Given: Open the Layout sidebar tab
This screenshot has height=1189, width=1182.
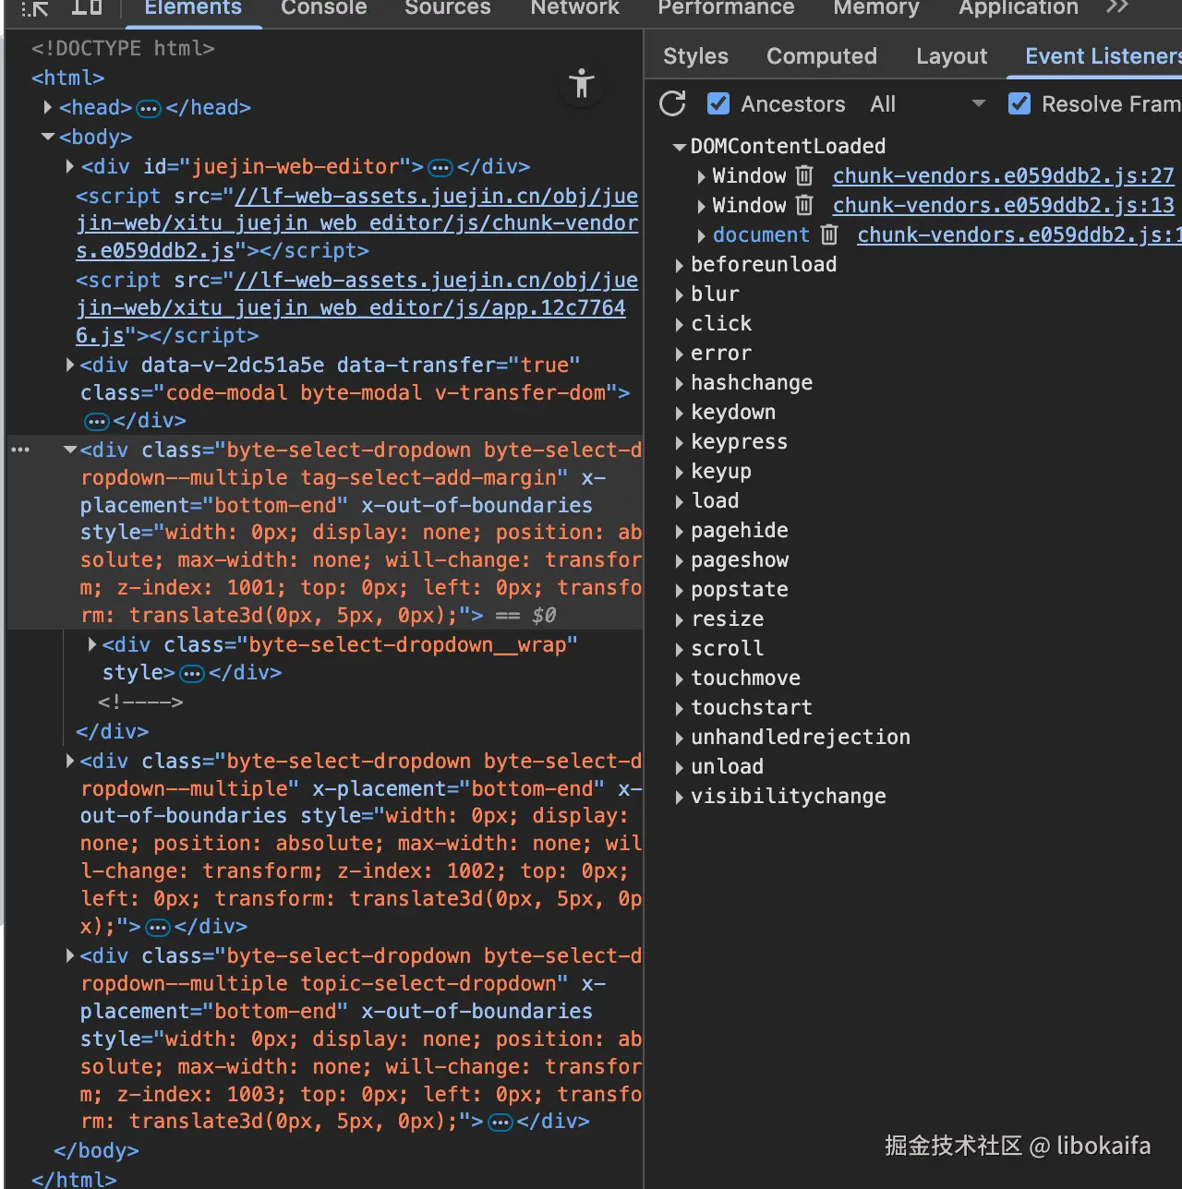Looking at the screenshot, I should pyautogui.click(x=951, y=56).
